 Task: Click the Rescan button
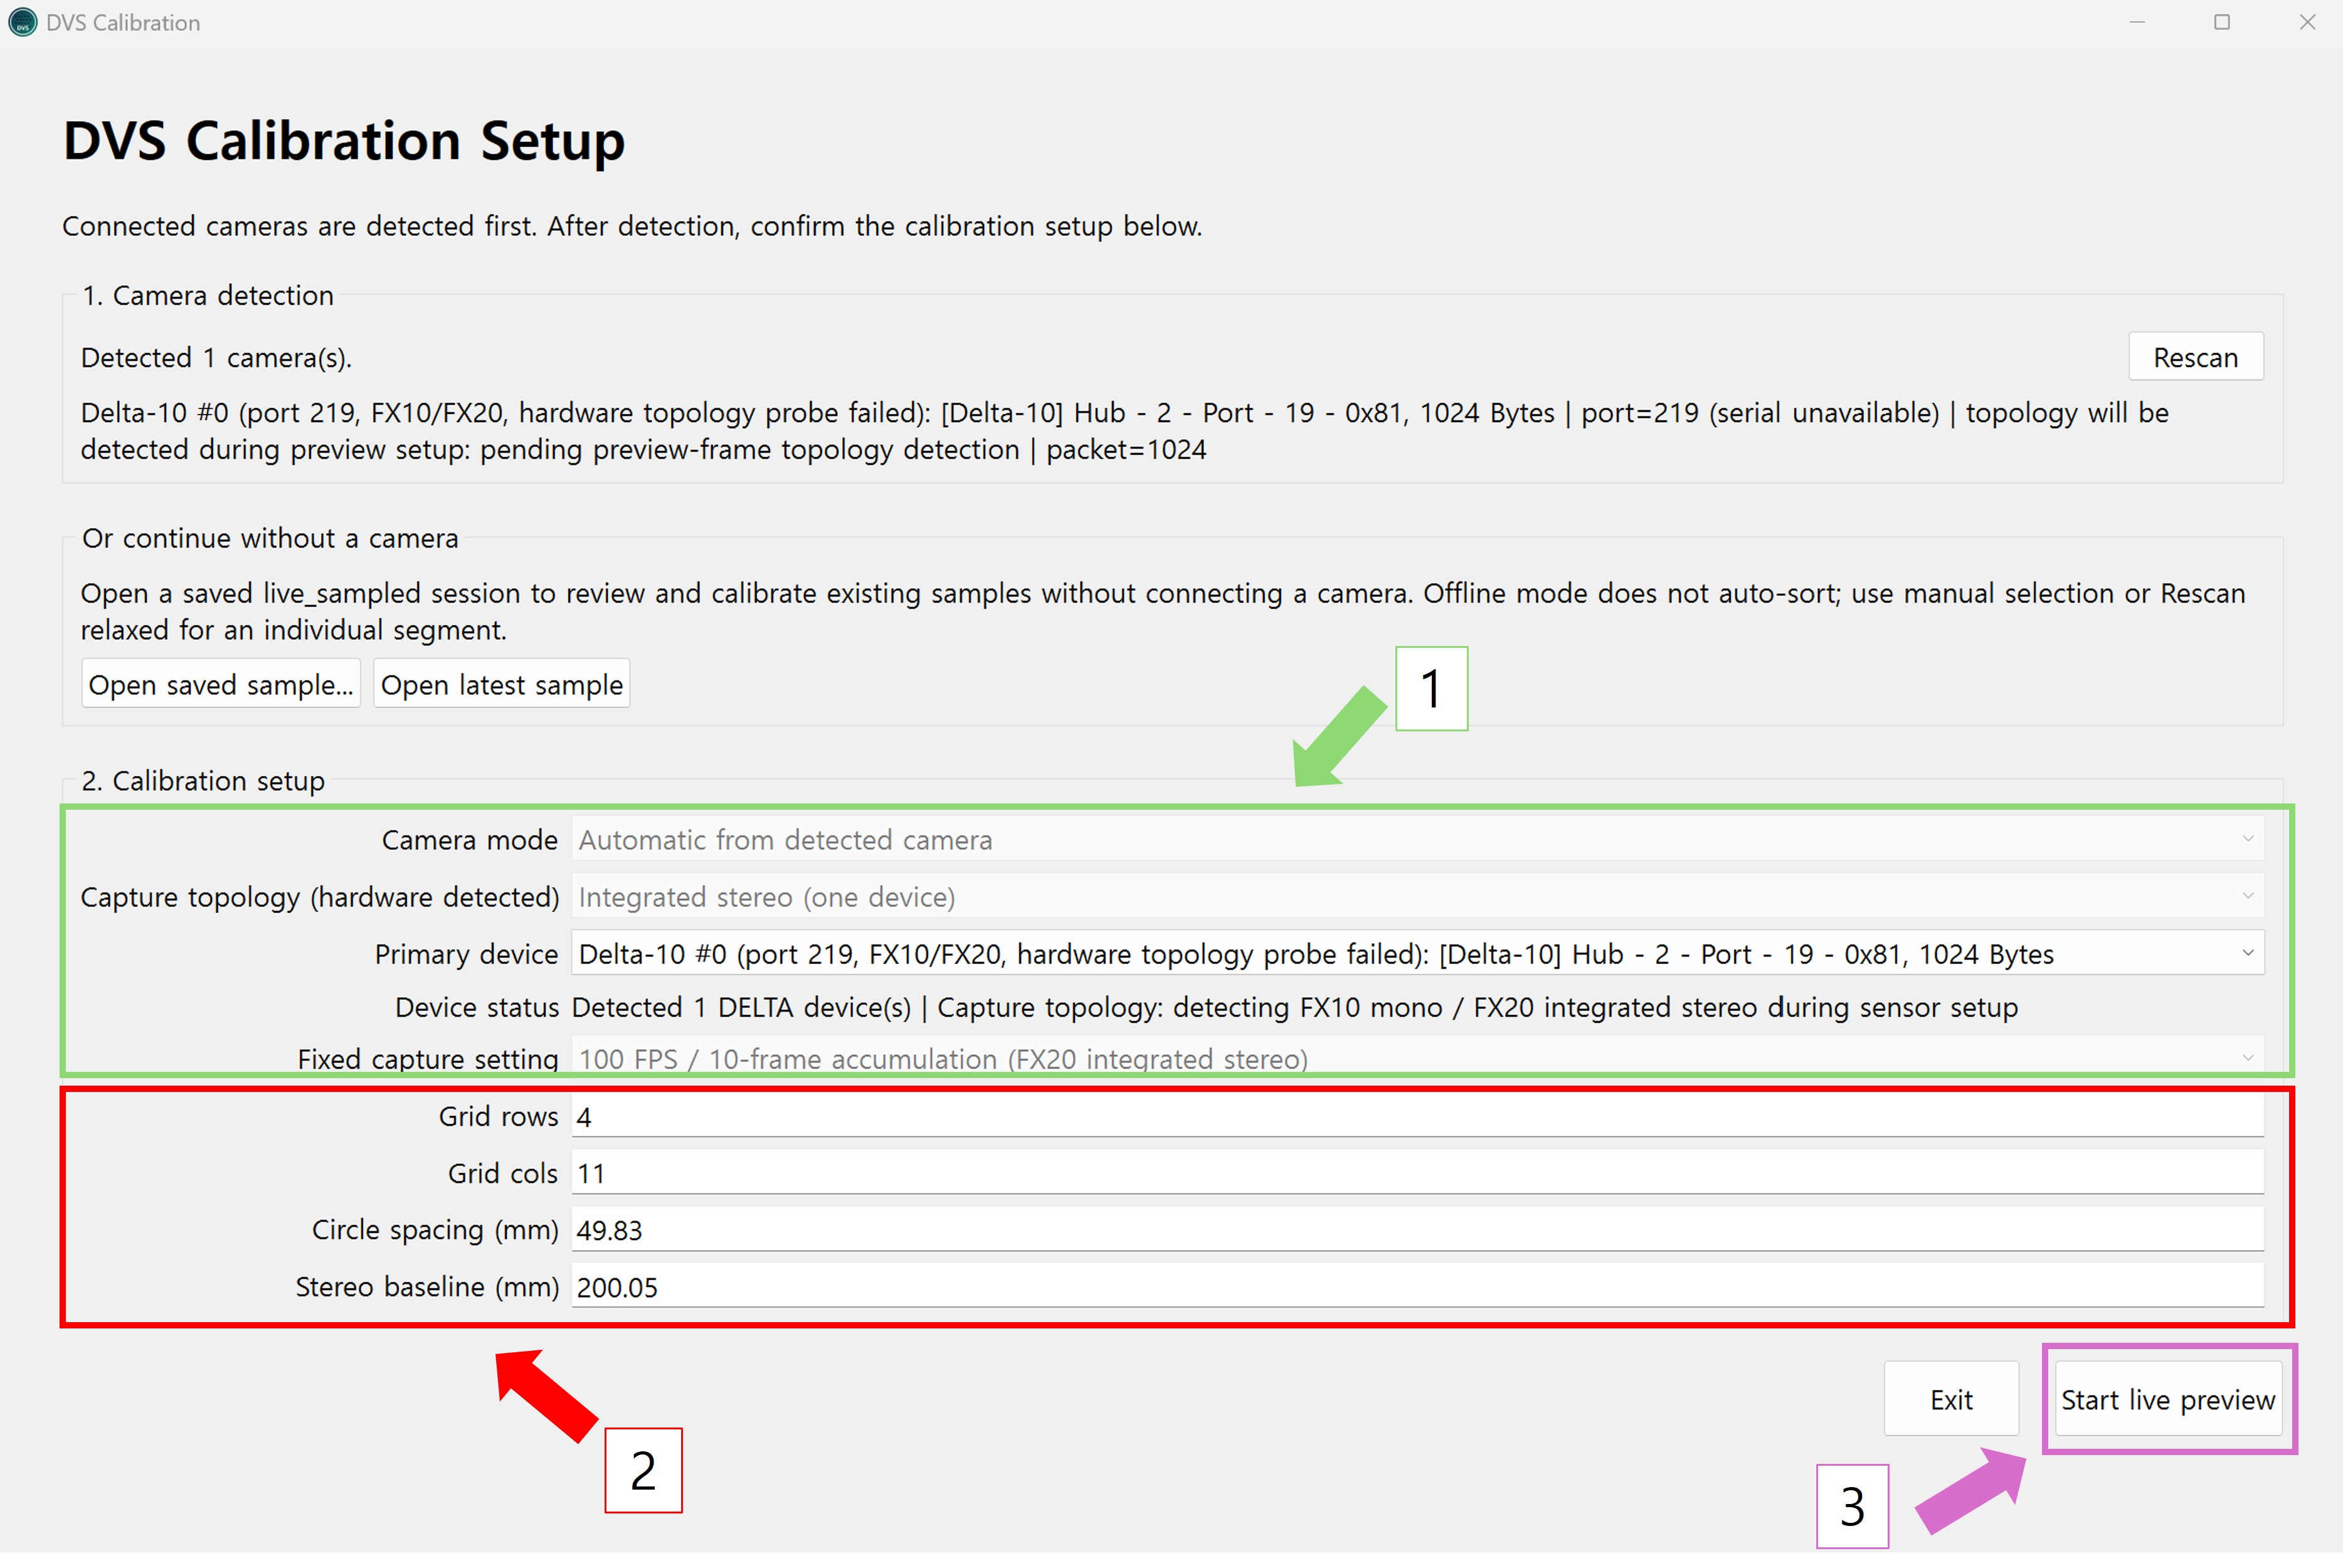point(2195,357)
